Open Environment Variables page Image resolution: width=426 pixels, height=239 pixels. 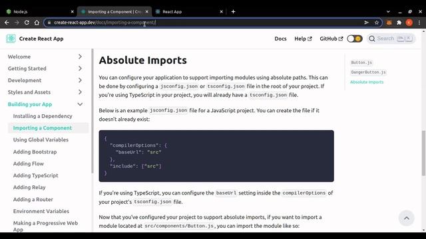coord(41,211)
